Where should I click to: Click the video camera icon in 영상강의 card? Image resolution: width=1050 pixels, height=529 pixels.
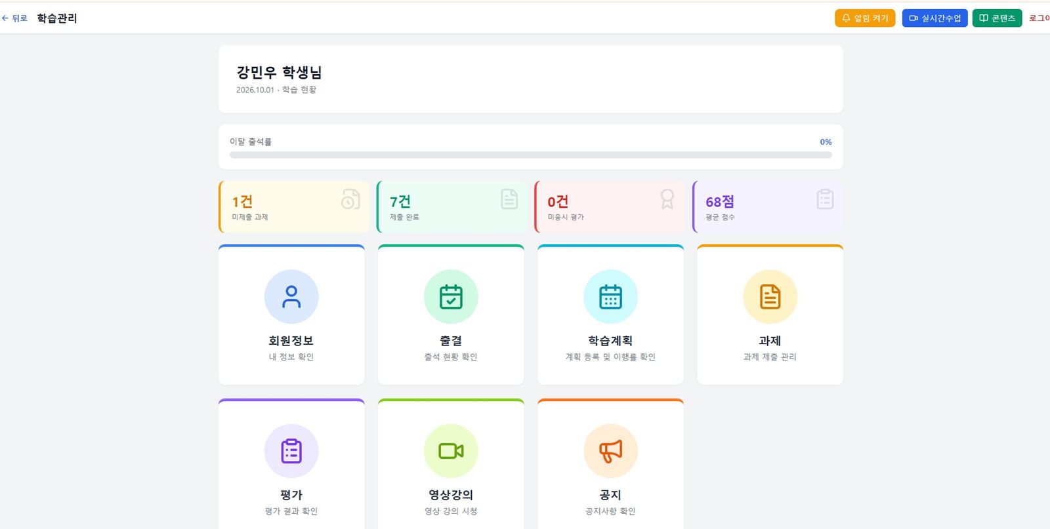pos(451,451)
